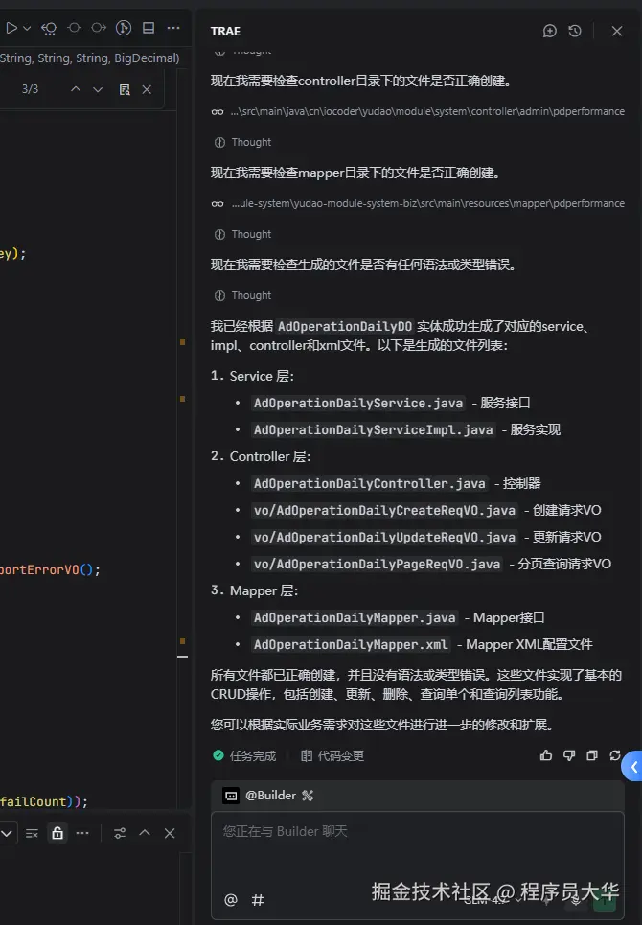The image size is (642, 925).
Task: Click the AdOperationDailyDO inline code text
Action: 345,326
